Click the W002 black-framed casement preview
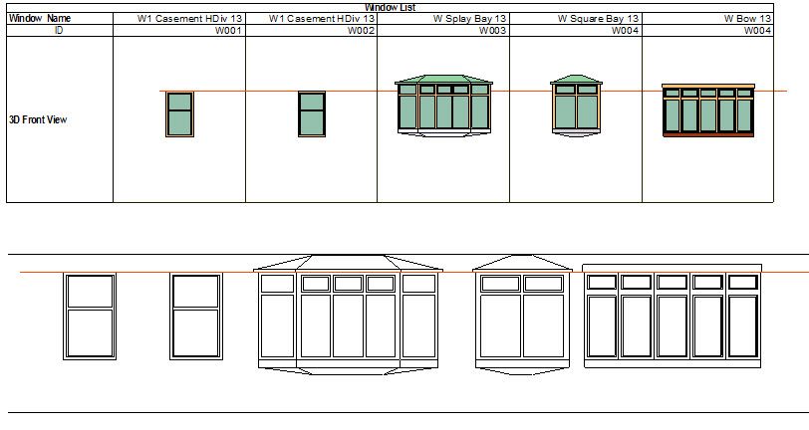 312,113
